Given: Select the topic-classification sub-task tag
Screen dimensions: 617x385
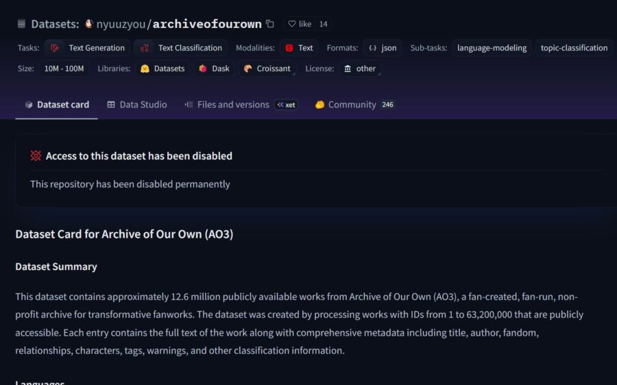Looking at the screenshot, I should click(574, 48).
